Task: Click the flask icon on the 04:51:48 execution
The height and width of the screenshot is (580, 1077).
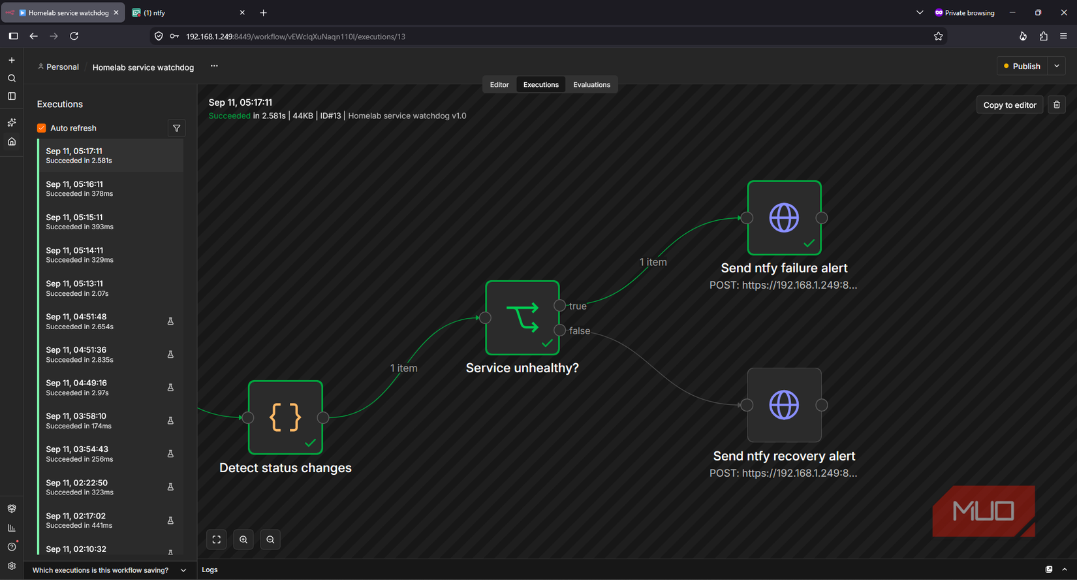Action: [170, 321]
